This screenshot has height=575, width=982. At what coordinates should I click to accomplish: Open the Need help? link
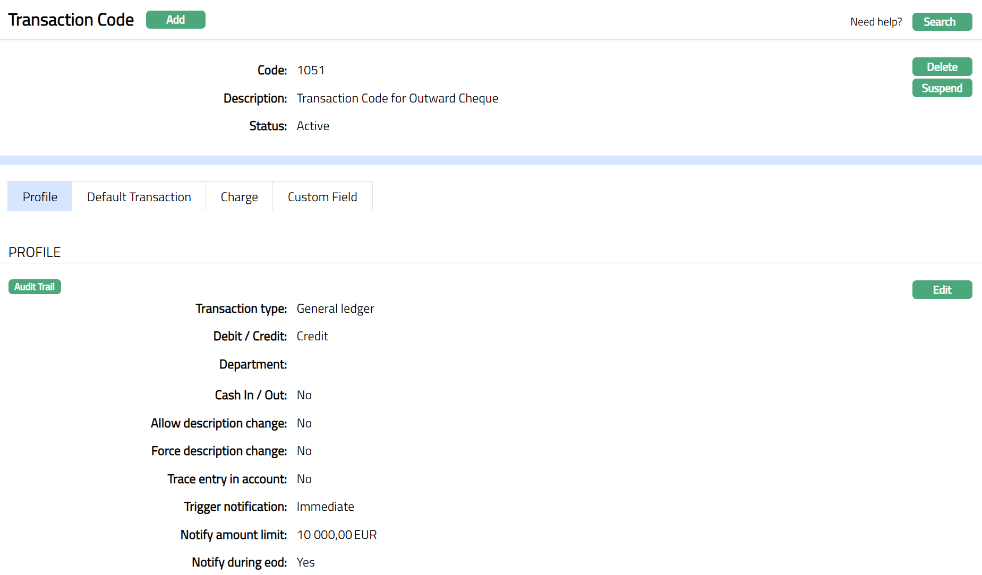tap(876, 22)
